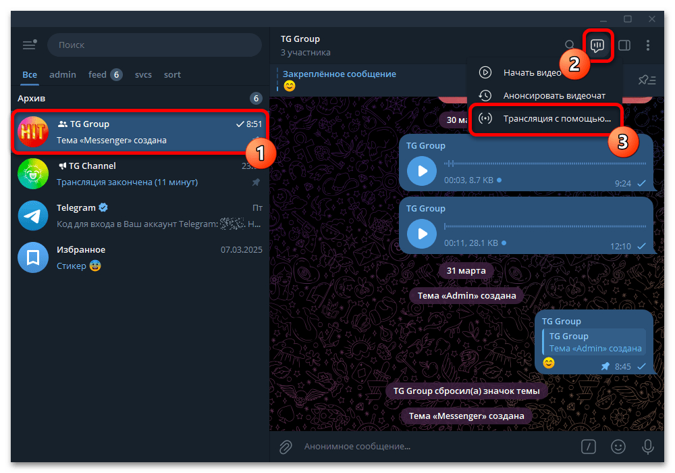Click the Telegram verified badge

coord(103,207)
